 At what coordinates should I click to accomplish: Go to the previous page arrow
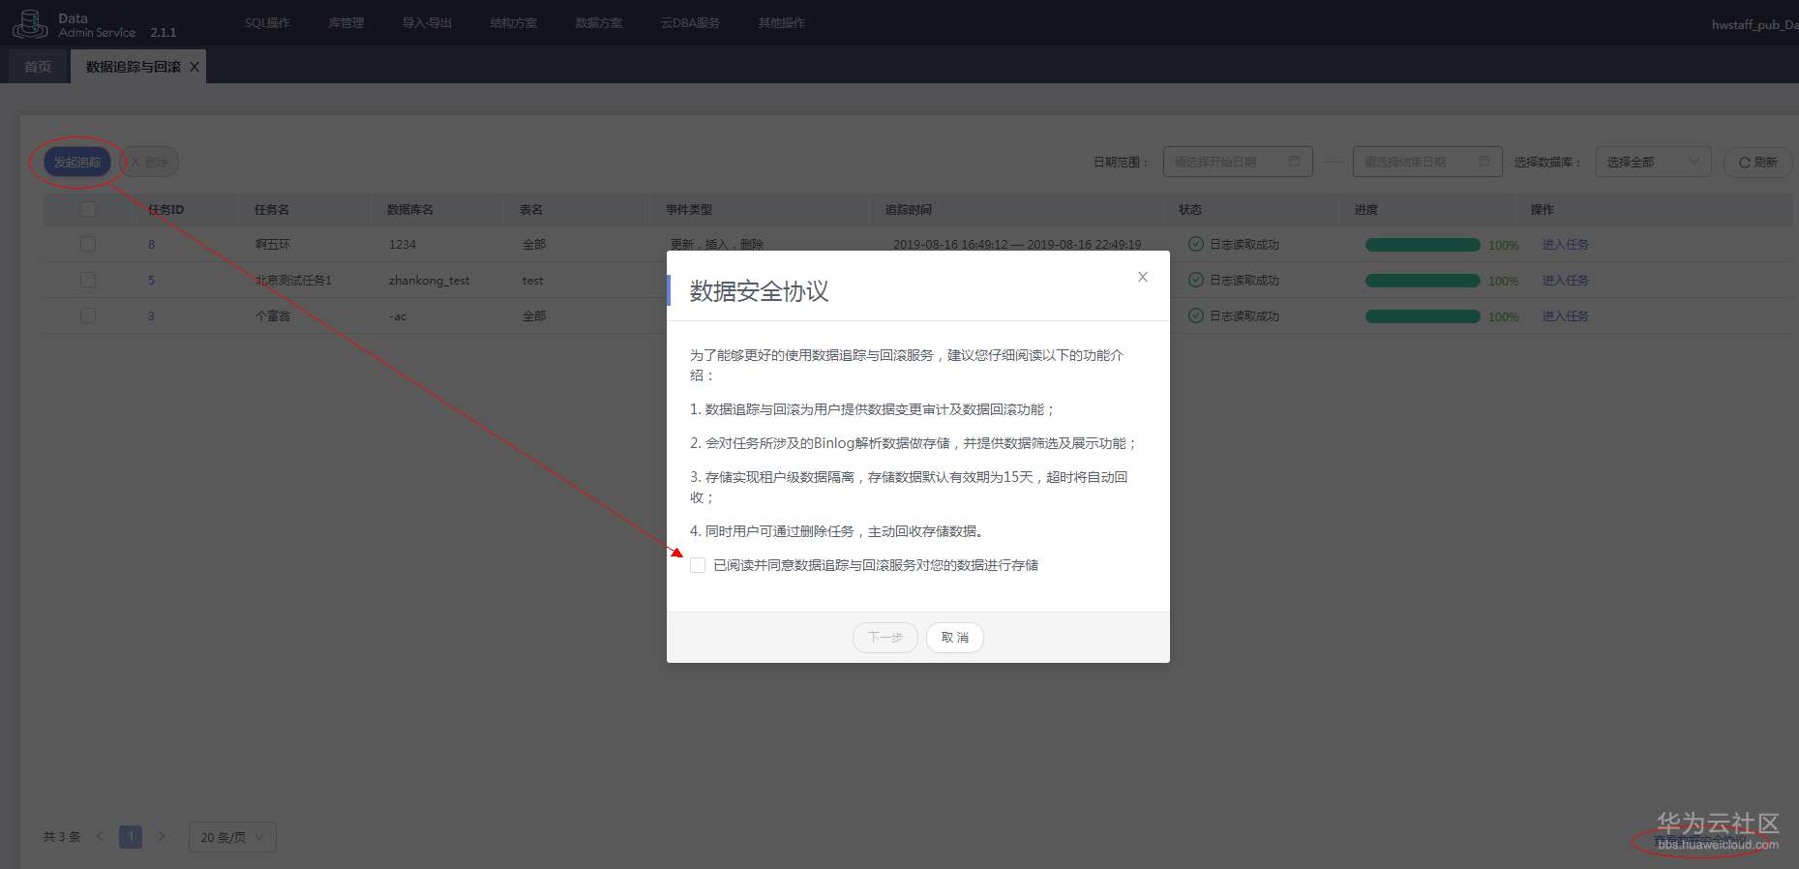point(100,837)
